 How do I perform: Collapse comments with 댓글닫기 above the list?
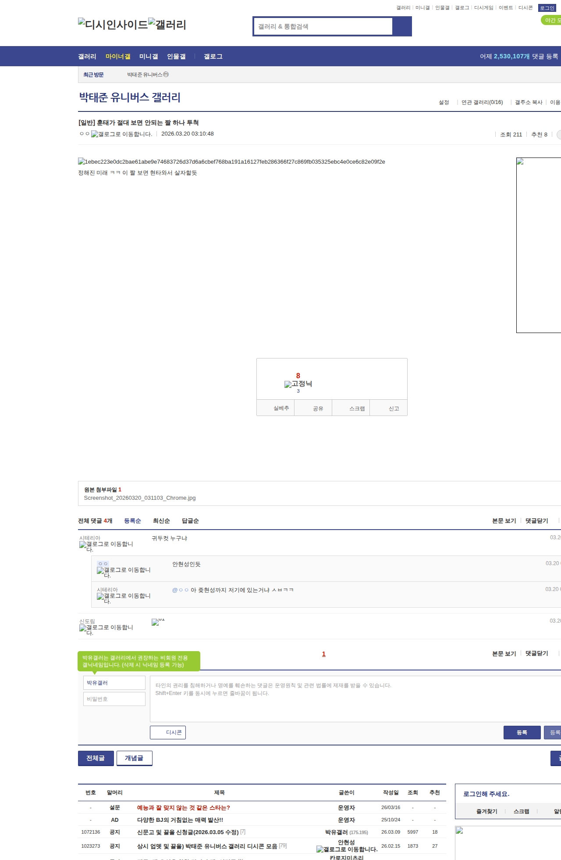(537, 521)
